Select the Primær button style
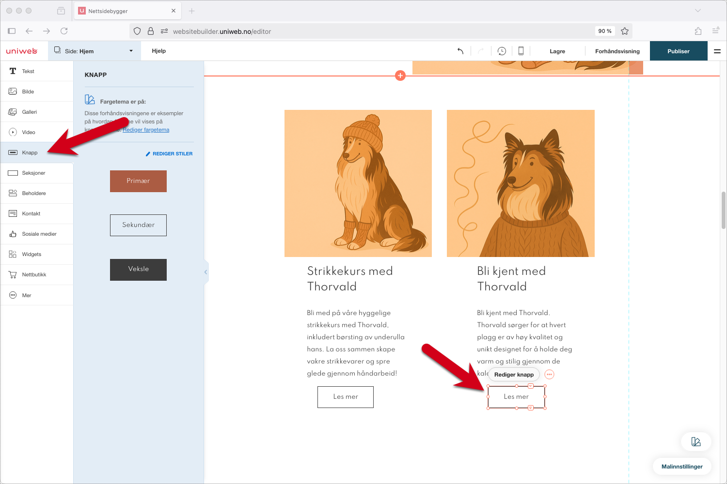 coord(138,181)
